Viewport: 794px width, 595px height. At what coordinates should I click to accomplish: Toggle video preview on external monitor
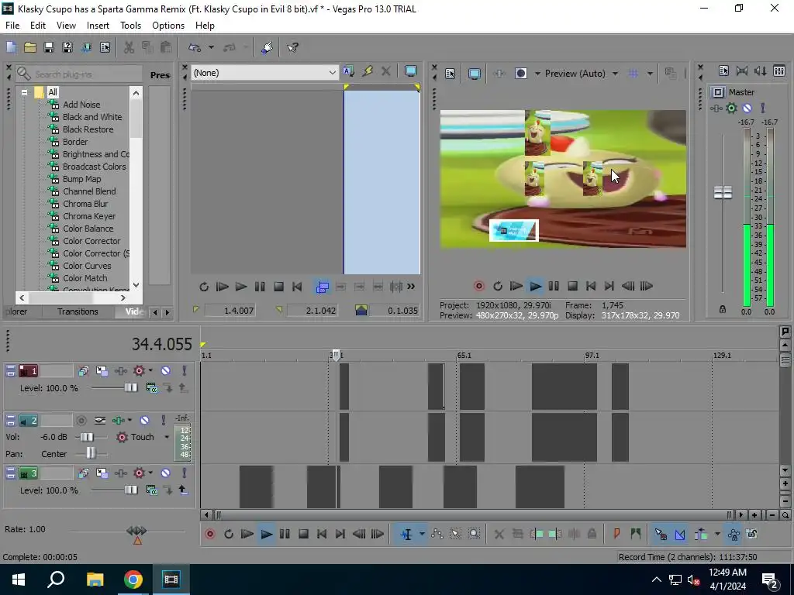pos(474,74)
